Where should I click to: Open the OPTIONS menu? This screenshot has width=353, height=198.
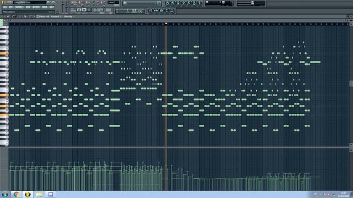coord(36,7)
